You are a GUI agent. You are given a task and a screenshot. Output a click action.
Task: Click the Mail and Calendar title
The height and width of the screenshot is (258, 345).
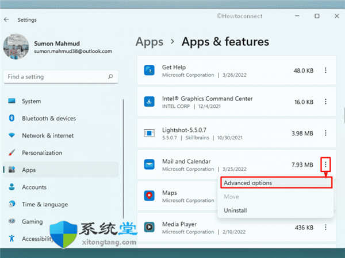click(x=186, y=162)
